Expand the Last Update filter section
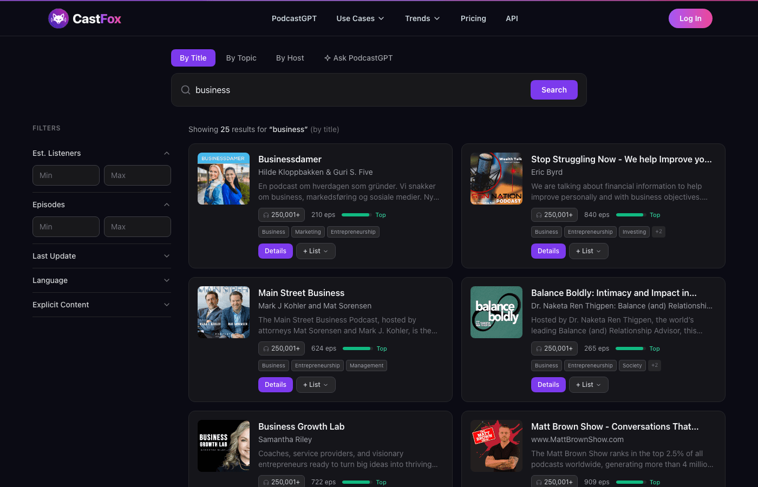This screenshot has width=758, height=487. click(101, 255)
